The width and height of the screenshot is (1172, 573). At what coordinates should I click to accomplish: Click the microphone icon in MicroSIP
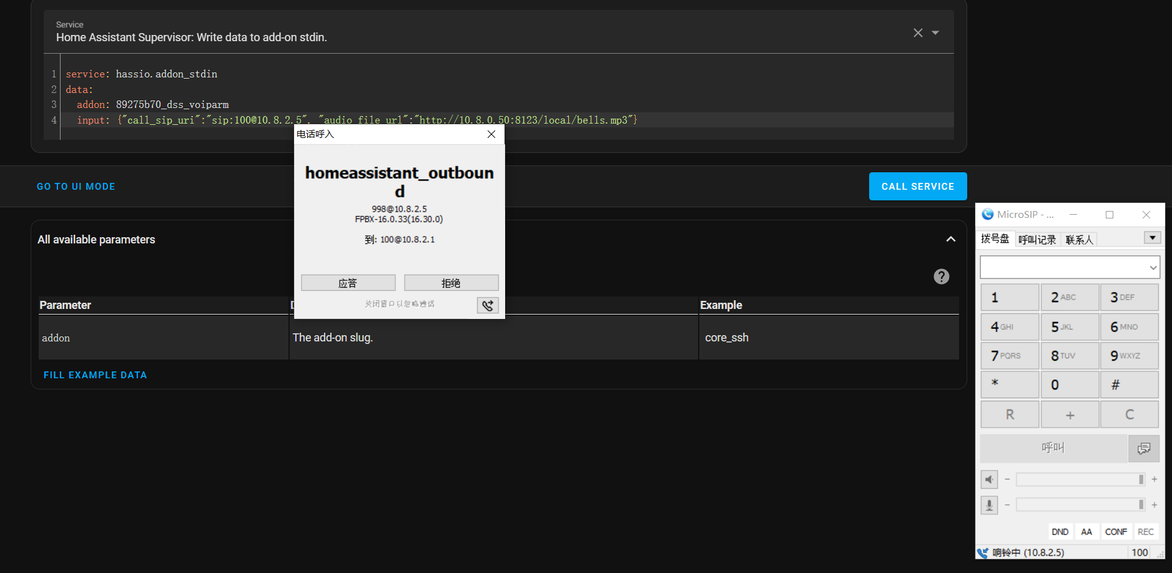(990, 504)
